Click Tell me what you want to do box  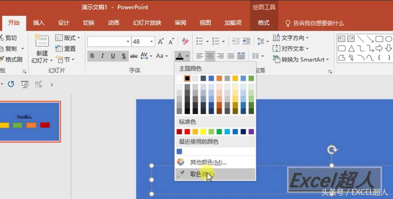coord(314,23)
